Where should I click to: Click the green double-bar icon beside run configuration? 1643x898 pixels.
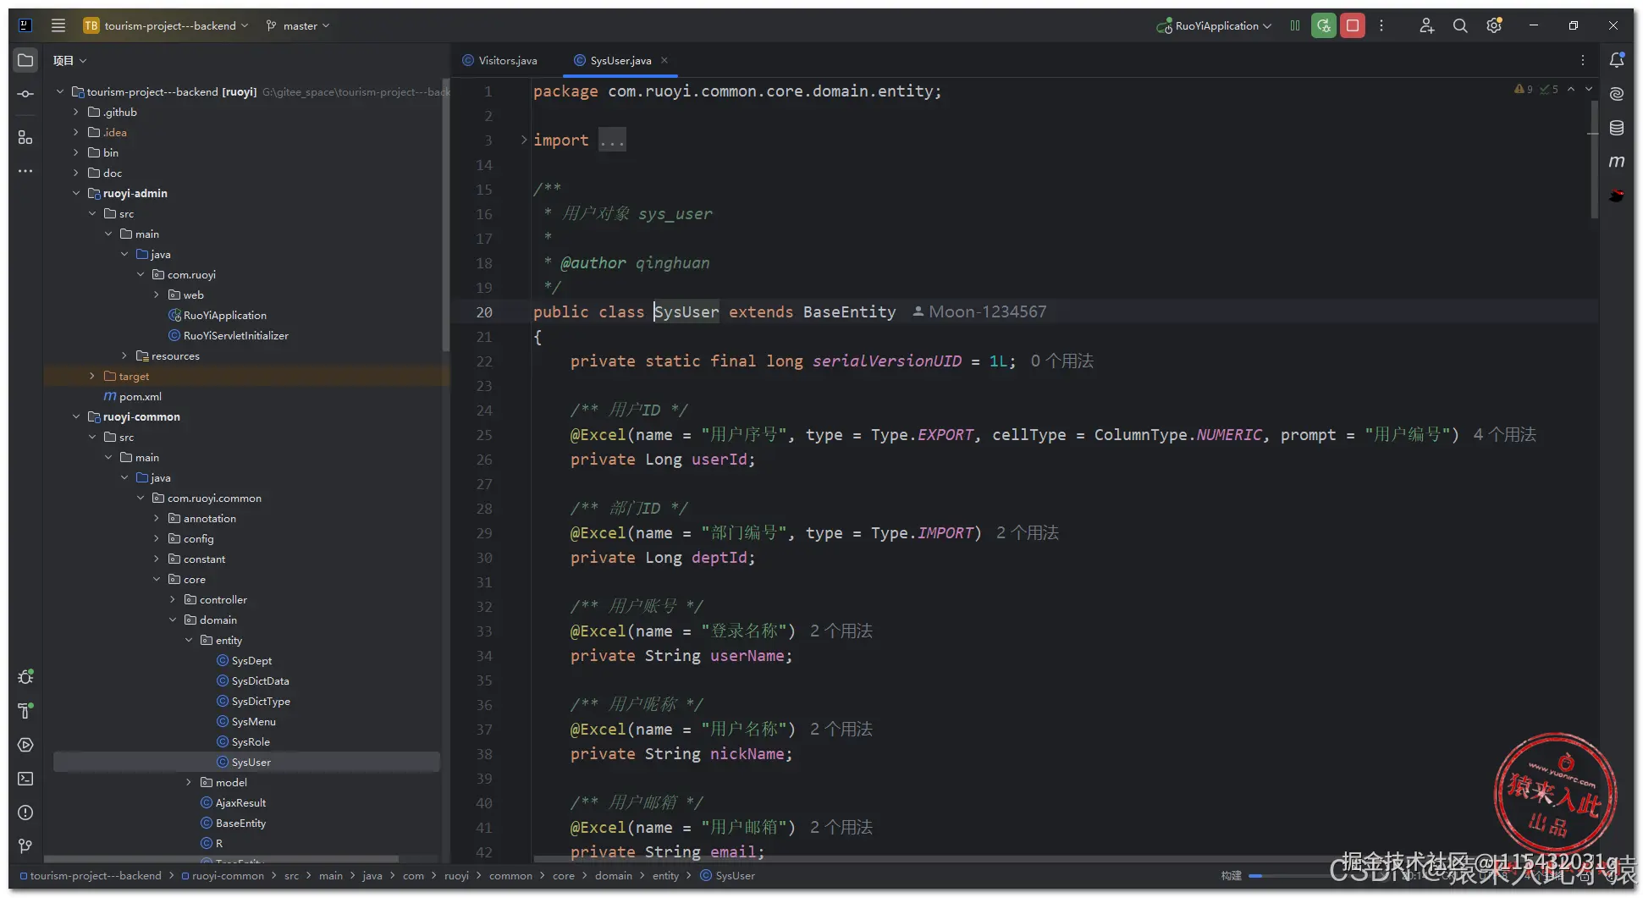coord(1295,25)
